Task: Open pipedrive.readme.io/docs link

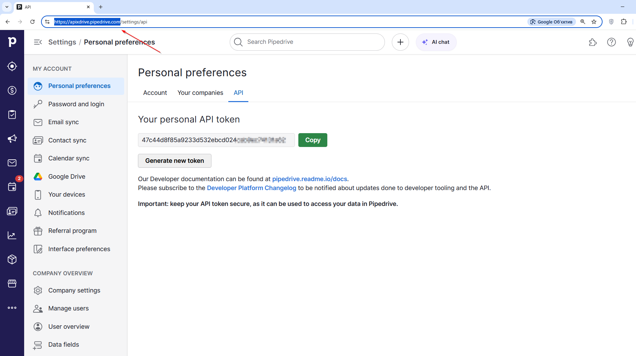Action: point(310,179)
